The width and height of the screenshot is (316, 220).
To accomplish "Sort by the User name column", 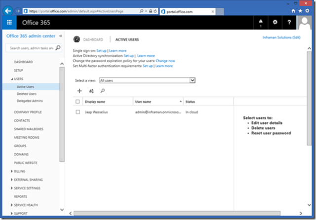I will tap(158, 102).
